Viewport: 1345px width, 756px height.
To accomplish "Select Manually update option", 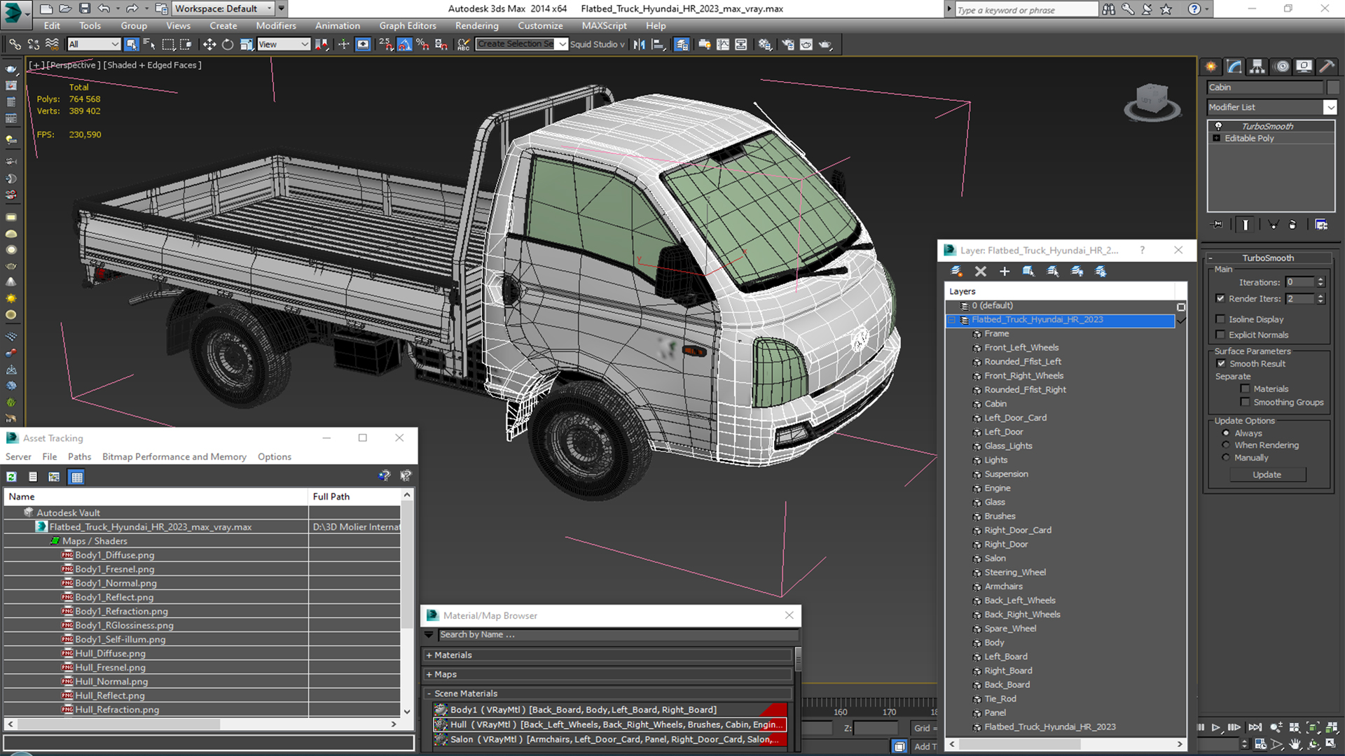I will pos(1226,458).
